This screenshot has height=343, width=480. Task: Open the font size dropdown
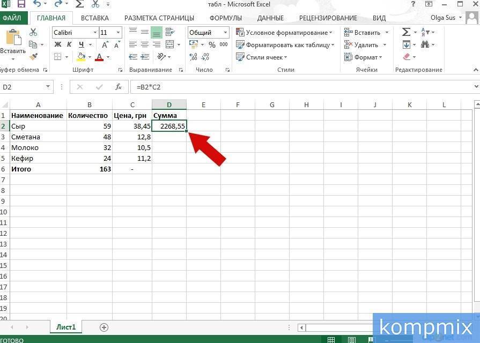coord(118,32)
